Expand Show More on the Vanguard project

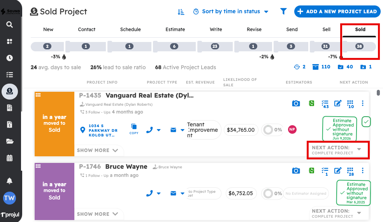(x=98, y=150)
